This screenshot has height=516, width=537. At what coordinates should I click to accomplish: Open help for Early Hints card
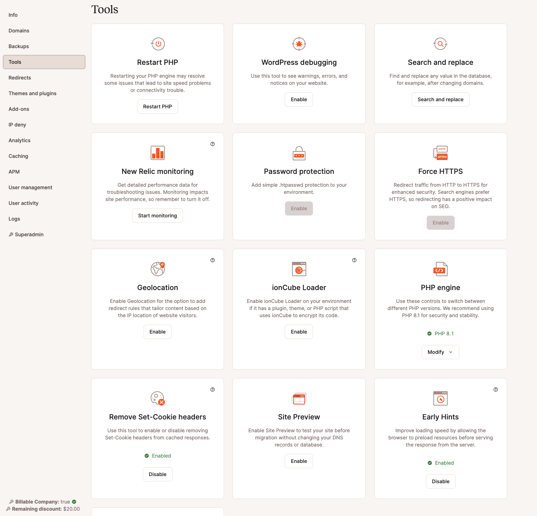pyautogui.click(x=496, y=389)
